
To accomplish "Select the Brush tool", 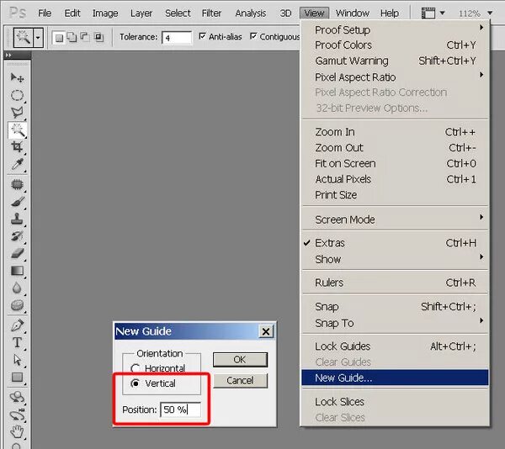I will 17,202.
